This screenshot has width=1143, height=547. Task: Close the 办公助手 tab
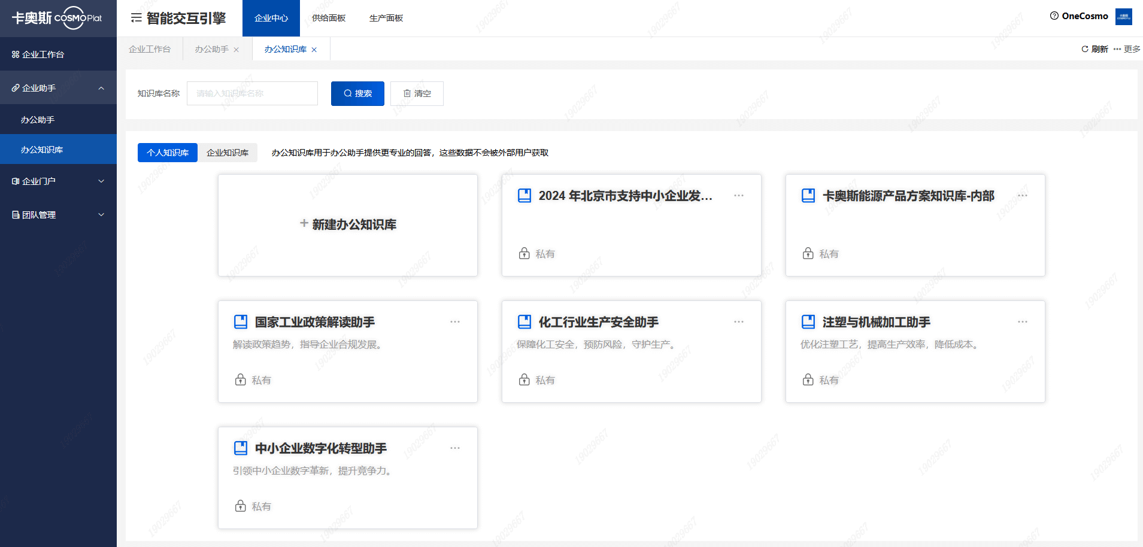point(237,50)
